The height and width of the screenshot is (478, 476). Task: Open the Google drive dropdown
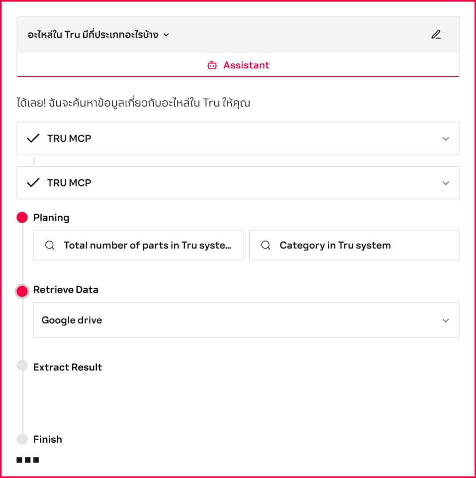[445, 320]
